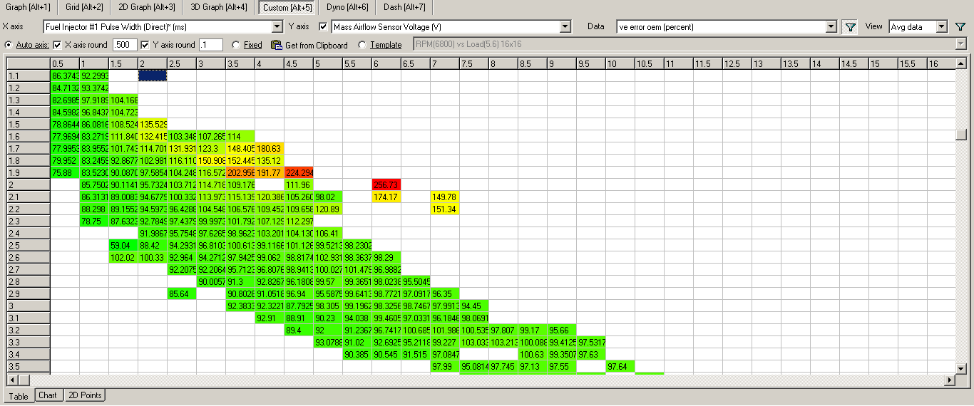Click the vertical scrollbar down arrow
974x406 pixels.
961,368
